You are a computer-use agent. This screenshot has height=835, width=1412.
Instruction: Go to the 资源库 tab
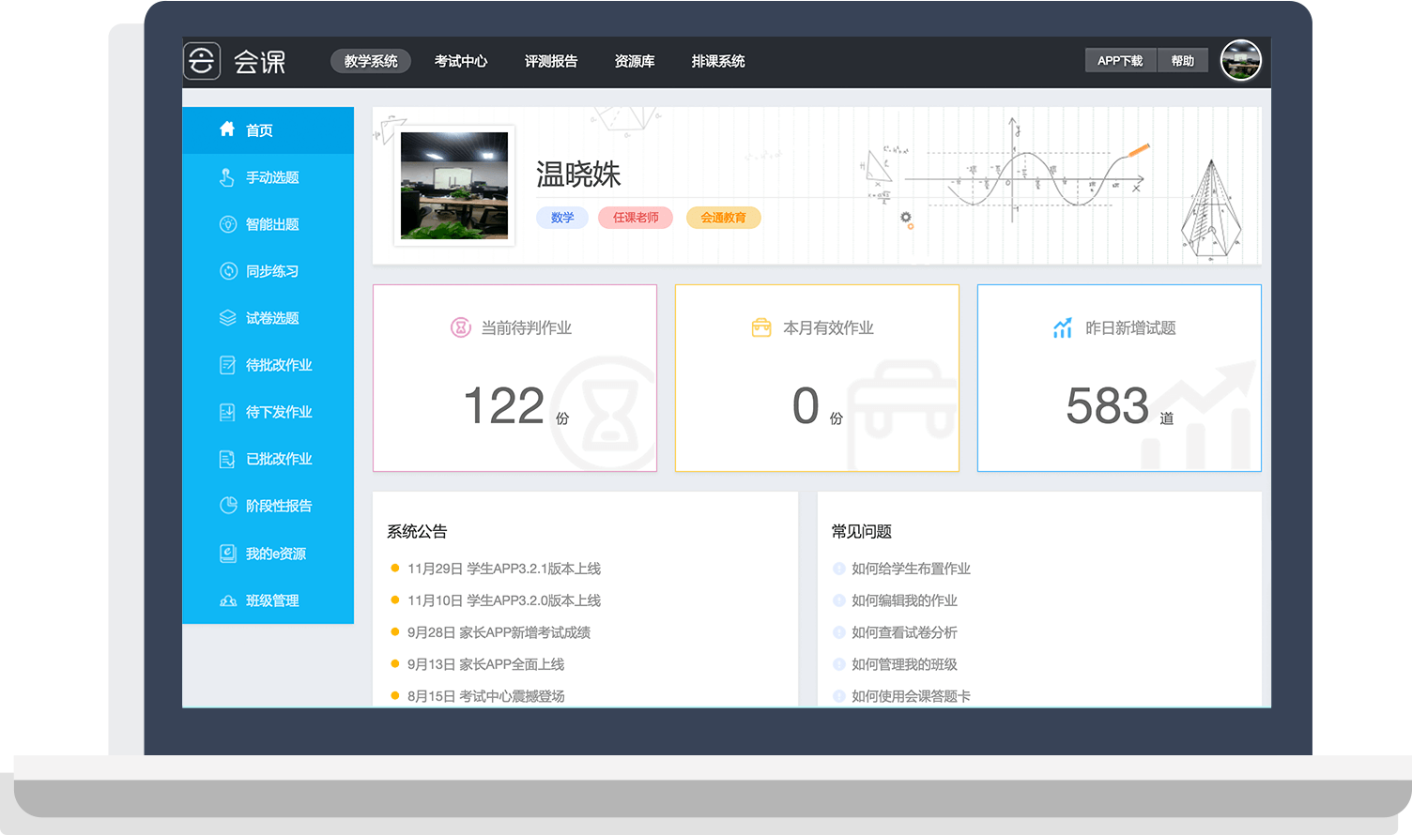pyautogui.click(x=635, y=61)
